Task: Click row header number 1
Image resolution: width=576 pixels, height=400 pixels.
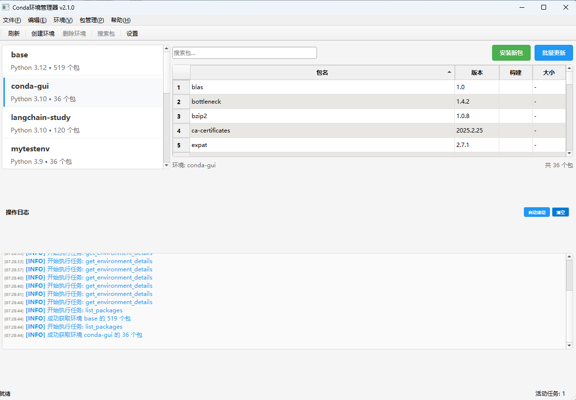Action: coord(181,87)
